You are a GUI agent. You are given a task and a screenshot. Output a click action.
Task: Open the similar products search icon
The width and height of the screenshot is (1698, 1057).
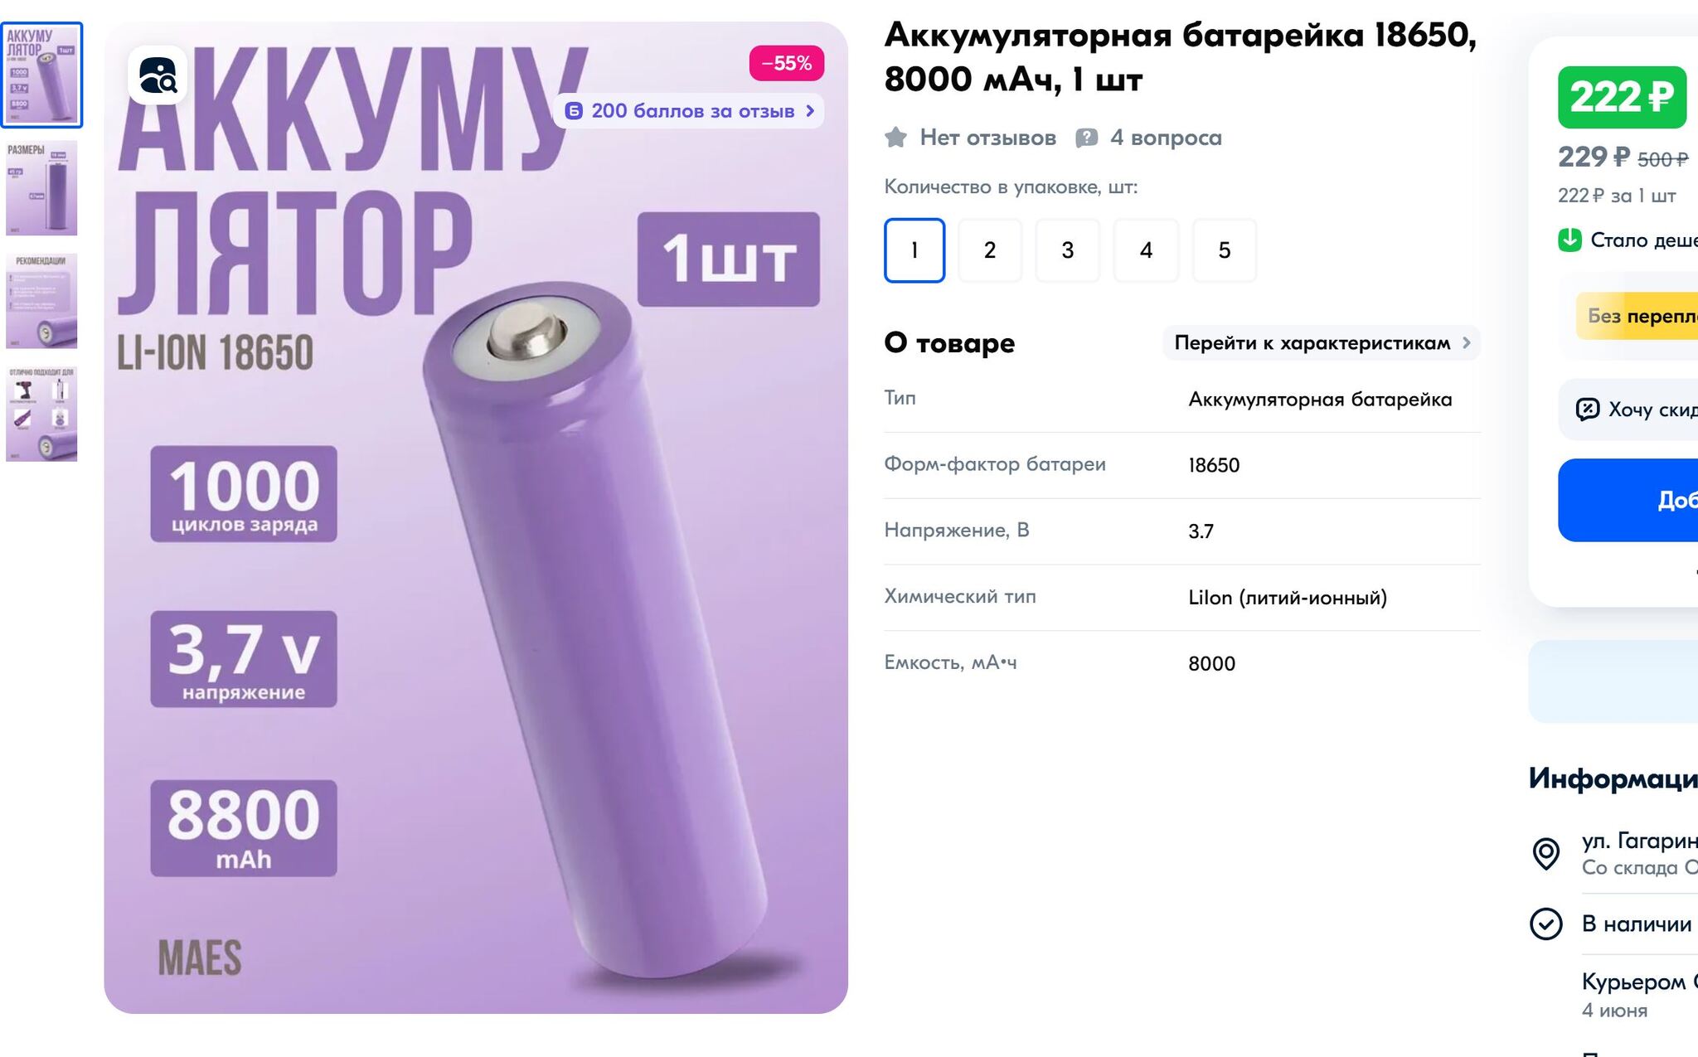158,75
